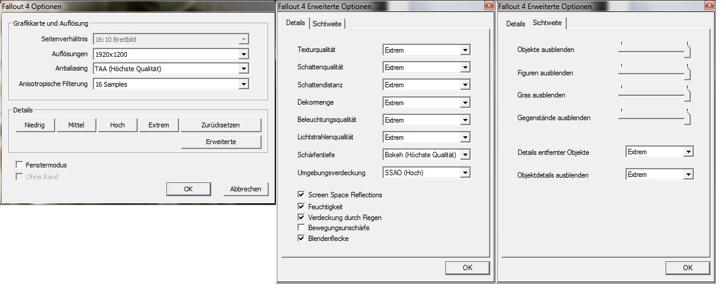
Task: Switch to the Details tab in the middle window
Action: 295,23
